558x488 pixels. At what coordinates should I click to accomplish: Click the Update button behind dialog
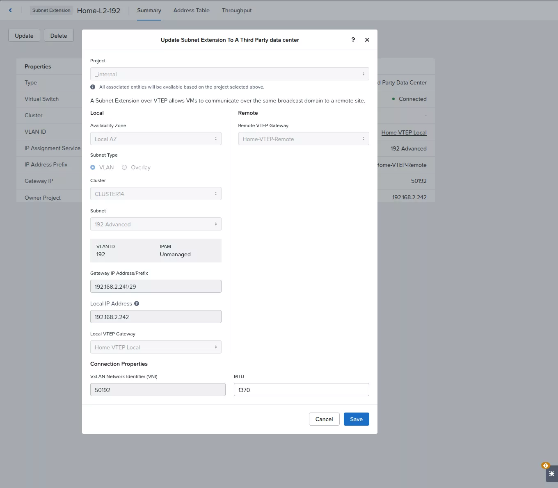(24, 36)
